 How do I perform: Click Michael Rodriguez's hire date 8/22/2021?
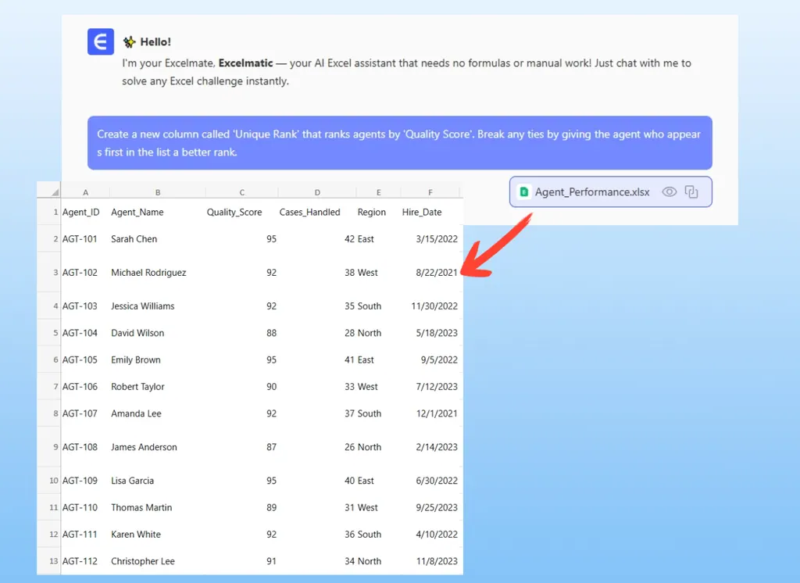[x=438, y=273]
